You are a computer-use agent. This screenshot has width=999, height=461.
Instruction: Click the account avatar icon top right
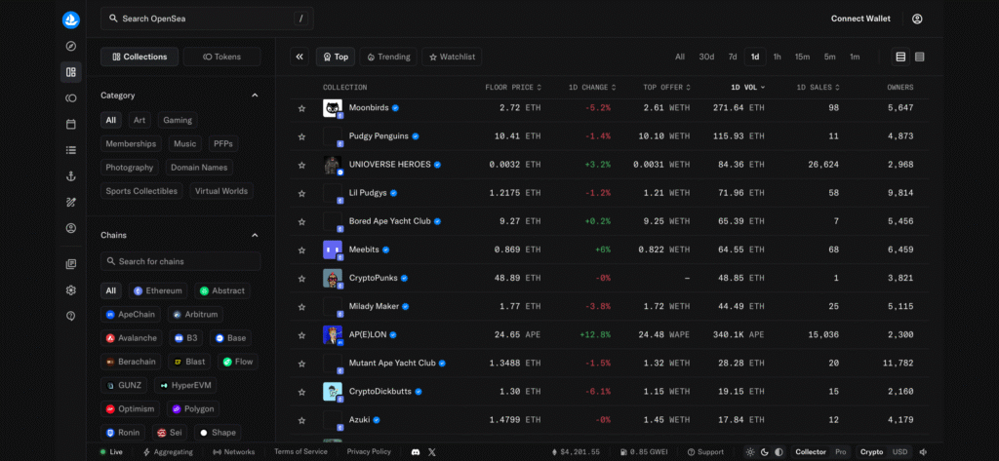(917, 19)
